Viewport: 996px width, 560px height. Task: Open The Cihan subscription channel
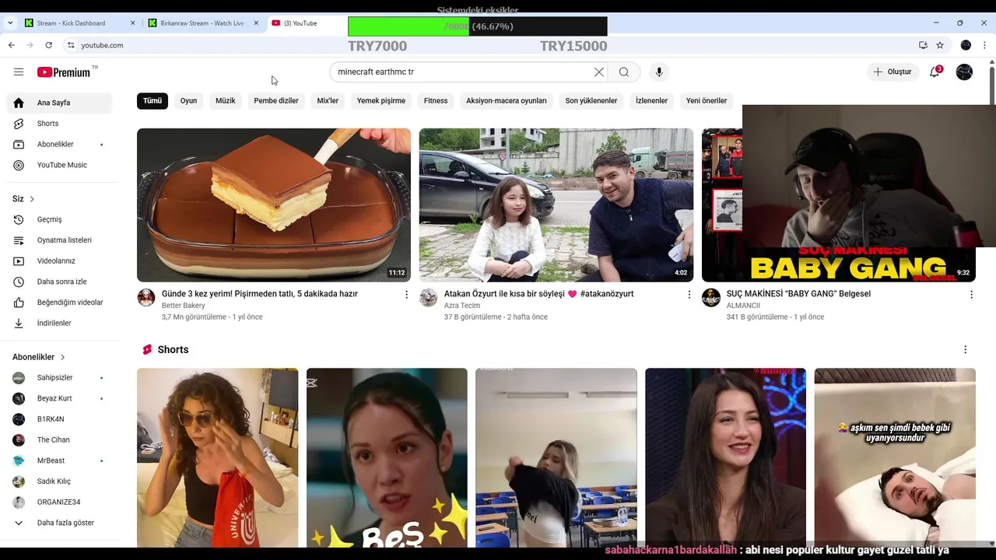click(x=59, y=440)
